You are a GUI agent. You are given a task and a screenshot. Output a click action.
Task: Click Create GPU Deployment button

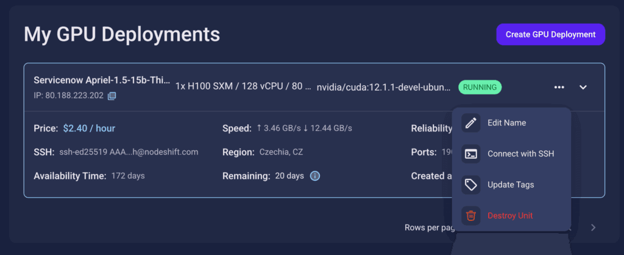tap(550, 35)
